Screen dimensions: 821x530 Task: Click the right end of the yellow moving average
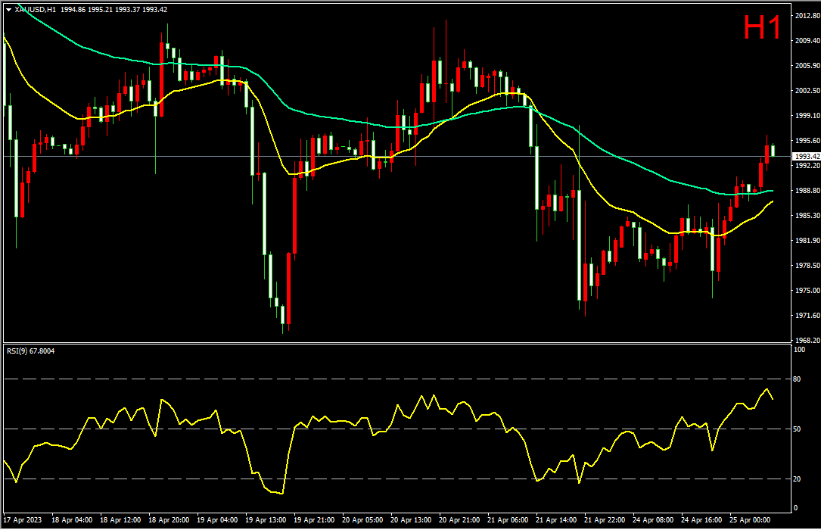tap(773, 201)
